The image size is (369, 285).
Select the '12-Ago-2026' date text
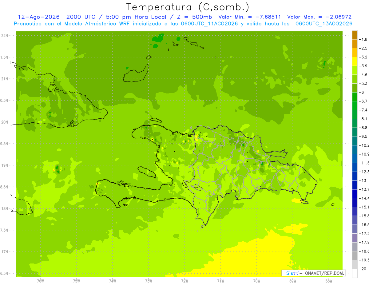(39, 17)
